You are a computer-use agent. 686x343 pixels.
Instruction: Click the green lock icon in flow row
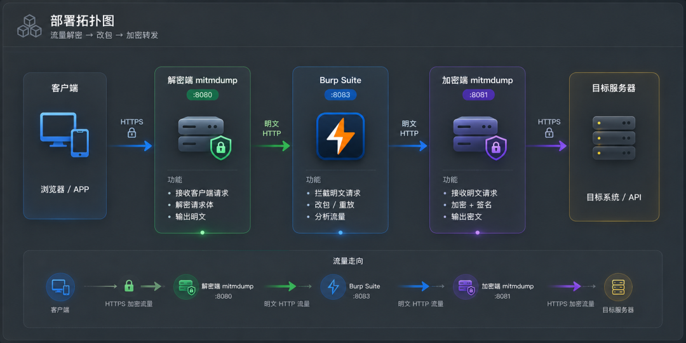128,286
